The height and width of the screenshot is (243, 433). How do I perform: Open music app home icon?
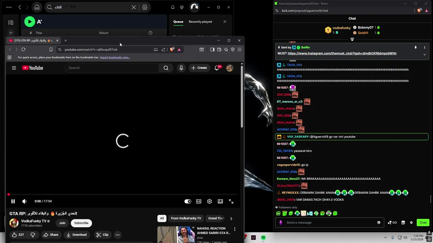coord(37,7)
